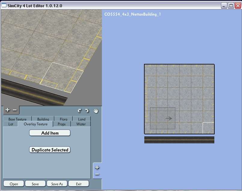Click the title bar application icon
The height and width of the screenshot is (191, 242).
click(x=4, y=5)
